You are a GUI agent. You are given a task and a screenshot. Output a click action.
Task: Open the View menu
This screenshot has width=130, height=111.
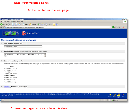tap(8, 22)
